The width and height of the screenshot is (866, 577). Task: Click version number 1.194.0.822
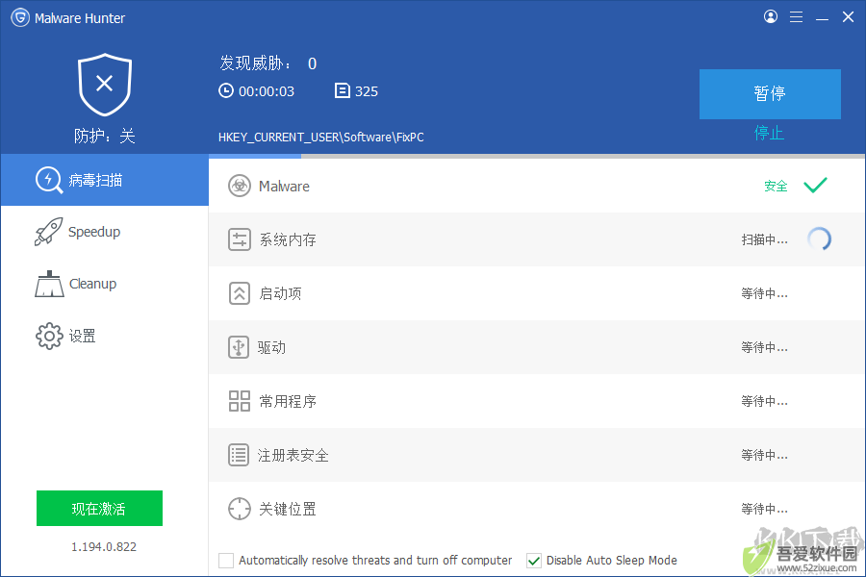(104, 546)
